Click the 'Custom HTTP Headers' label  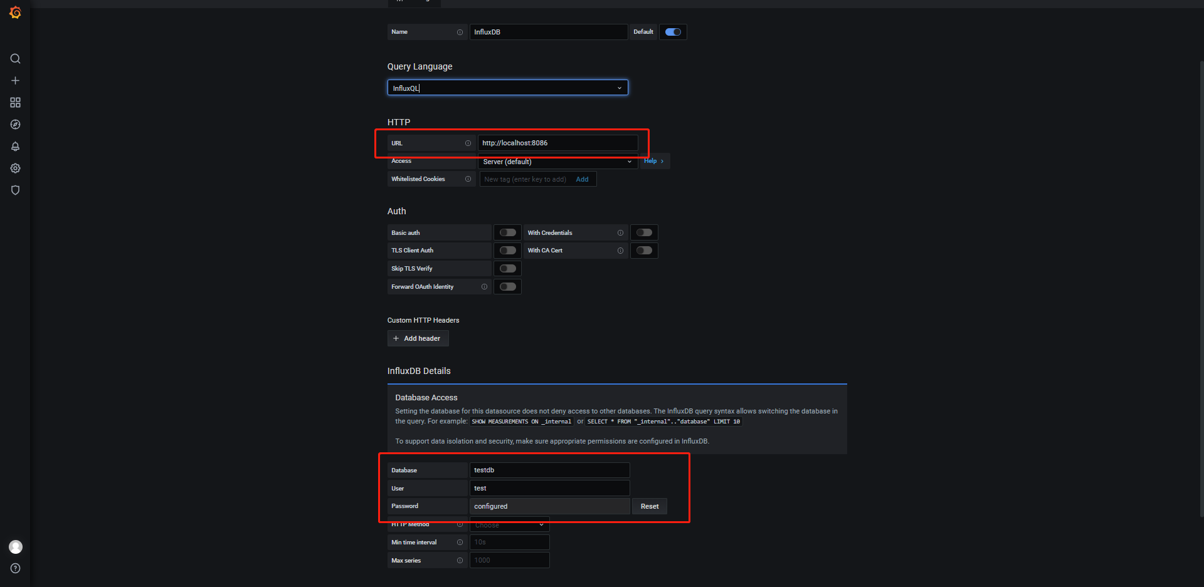[x=423, y=321]
